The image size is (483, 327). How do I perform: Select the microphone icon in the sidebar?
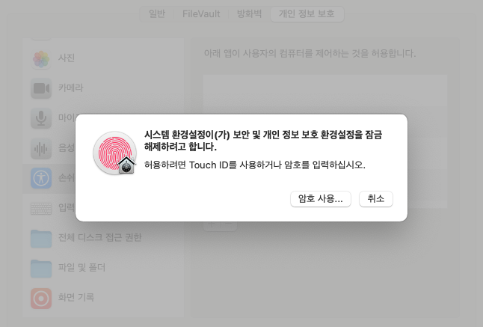tap(41, 118)
